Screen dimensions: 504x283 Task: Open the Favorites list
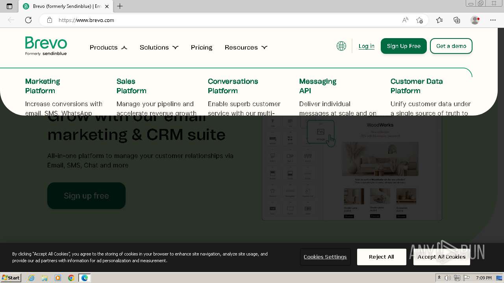click(439, 20)
